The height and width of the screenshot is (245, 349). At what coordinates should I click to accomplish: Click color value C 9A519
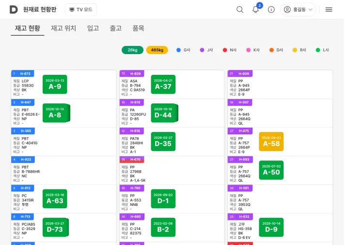tap(137, 90)
